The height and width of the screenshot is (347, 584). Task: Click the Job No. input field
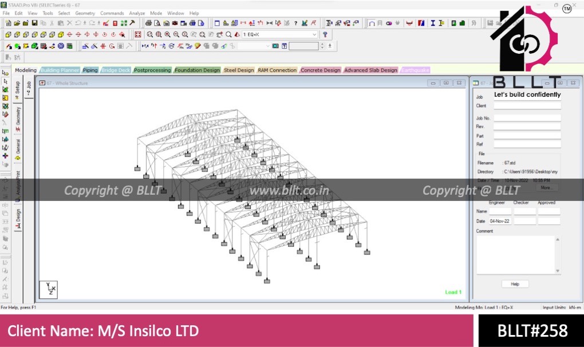[527, 118]
